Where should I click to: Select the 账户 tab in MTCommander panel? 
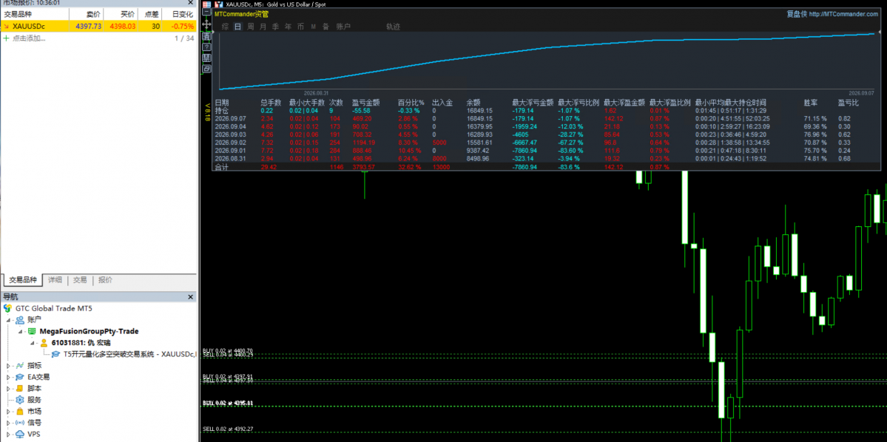(343, 27)
